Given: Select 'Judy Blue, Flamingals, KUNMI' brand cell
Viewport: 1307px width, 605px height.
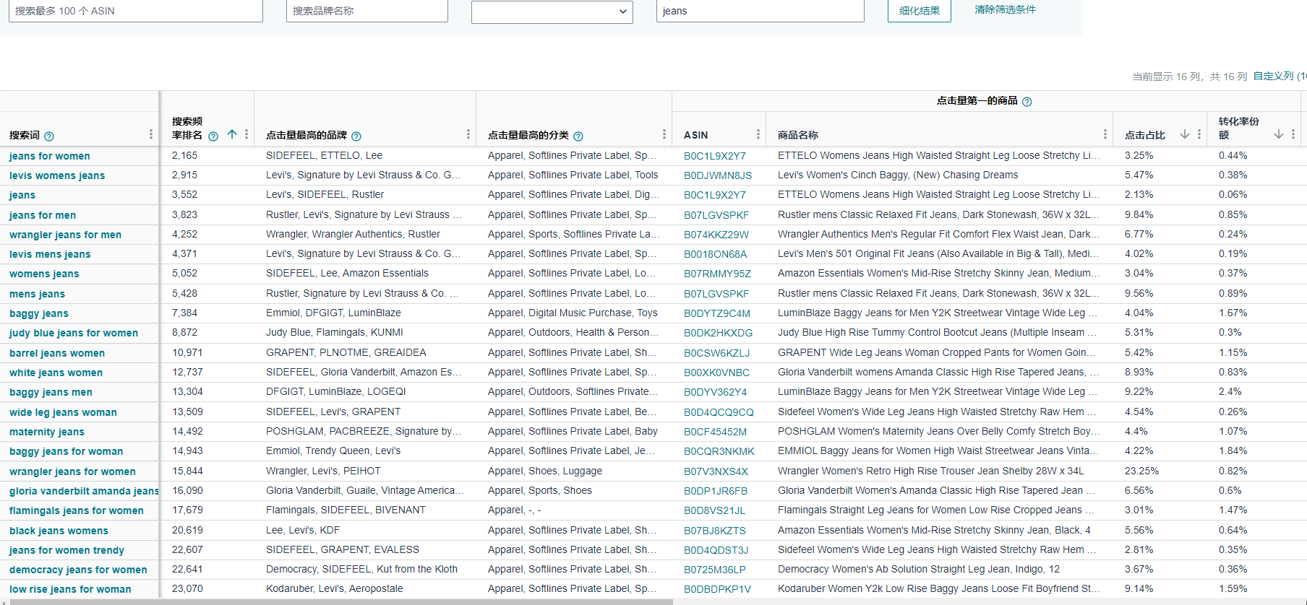Looking at the screenshot, I should click(x=335, y=332).
